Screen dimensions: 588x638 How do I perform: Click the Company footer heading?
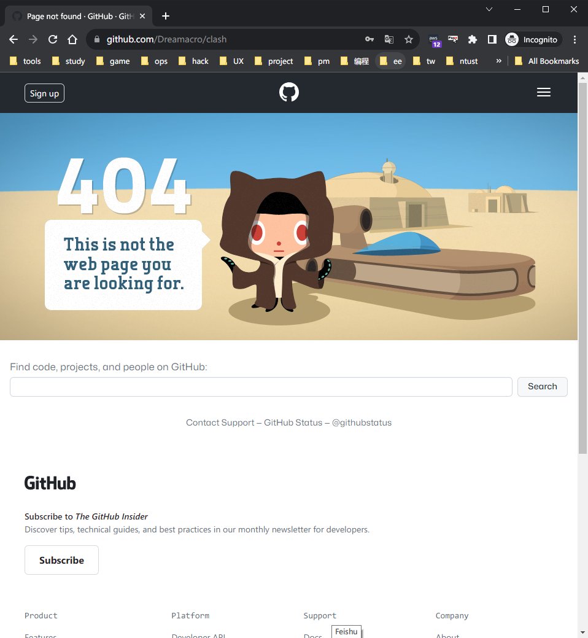(452, 616)
